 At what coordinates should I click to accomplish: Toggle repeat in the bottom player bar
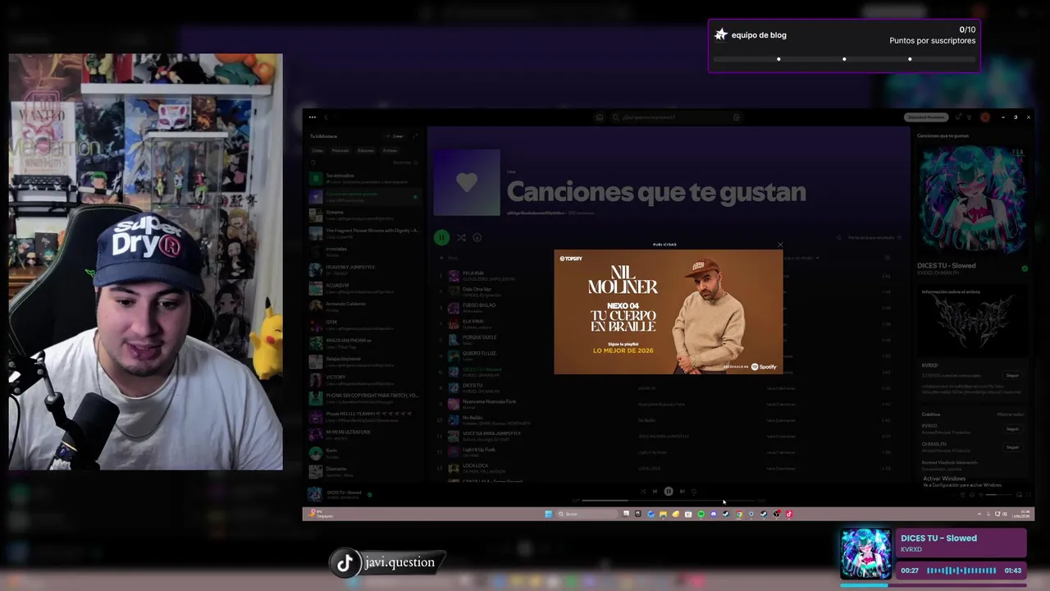[694, 491]
